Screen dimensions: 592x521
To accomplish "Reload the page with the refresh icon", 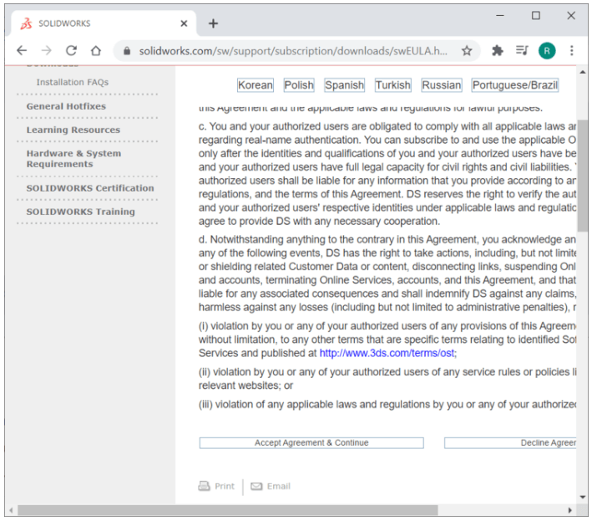I will click(x=71, y=50).
